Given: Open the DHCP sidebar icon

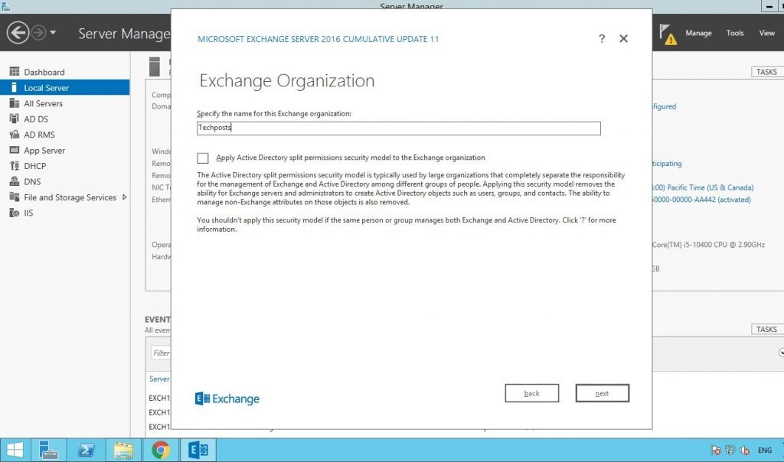Looking at the screenshot, I should (x=15, y=166).
